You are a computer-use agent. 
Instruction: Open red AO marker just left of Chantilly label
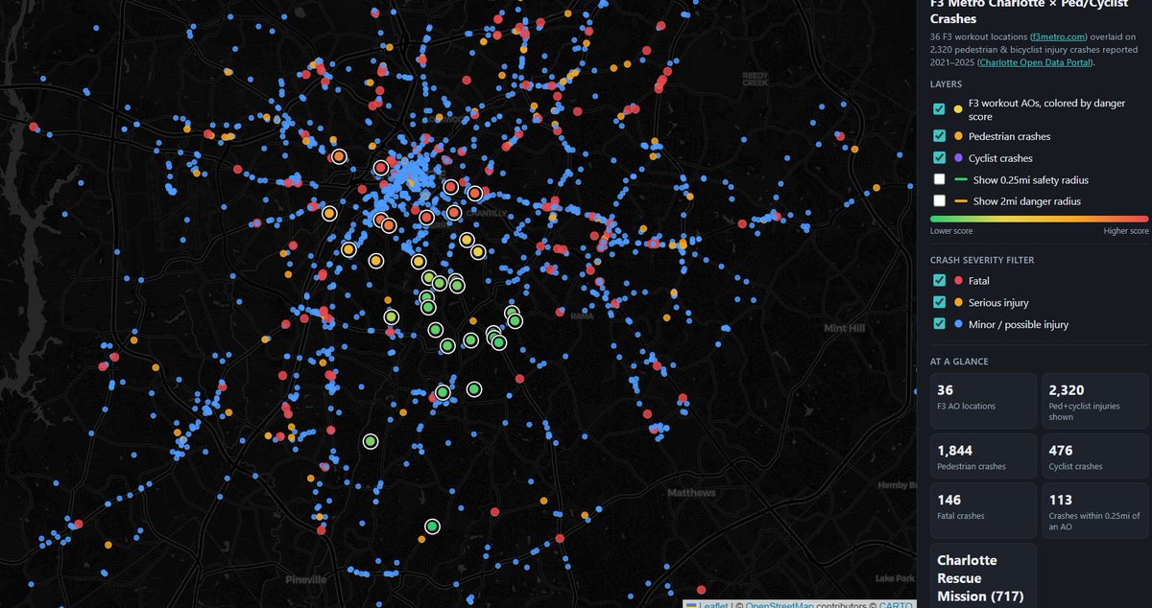tap(453, 212)
